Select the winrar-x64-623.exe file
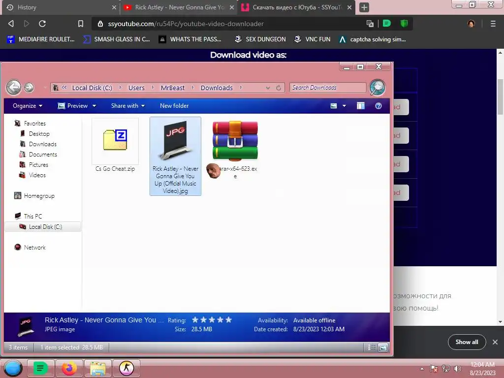The image size is (504, 378). [x=235, y=149]
